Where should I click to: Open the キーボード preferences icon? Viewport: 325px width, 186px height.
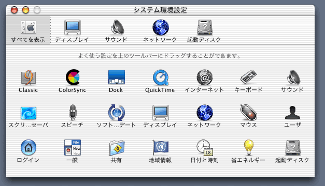coord(249,77)
